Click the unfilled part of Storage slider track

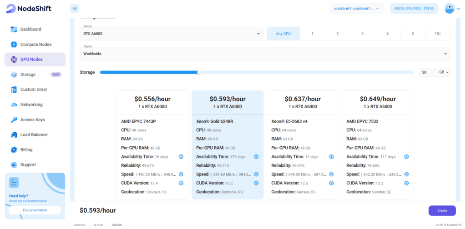(x=307, y=72)
